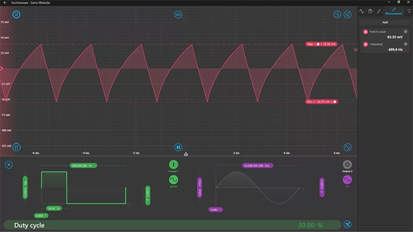Open the gauge tab at far right

pos(409,11)
